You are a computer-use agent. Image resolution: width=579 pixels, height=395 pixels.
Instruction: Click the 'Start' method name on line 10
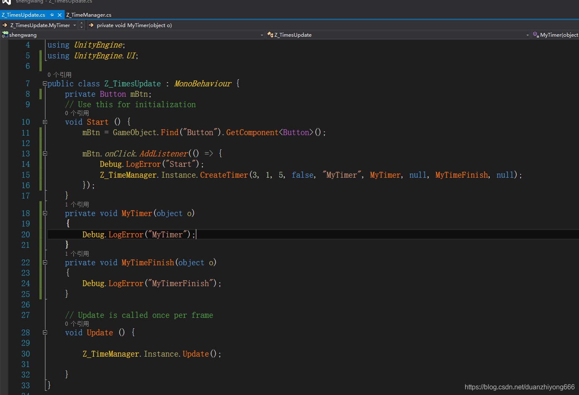[x=98, y=122]
